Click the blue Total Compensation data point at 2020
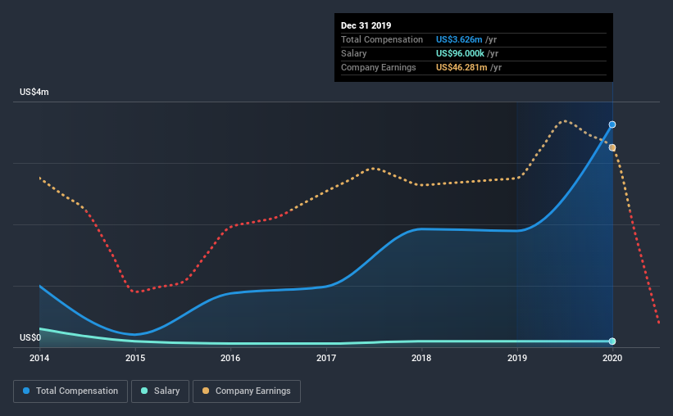 pos(612,124)
